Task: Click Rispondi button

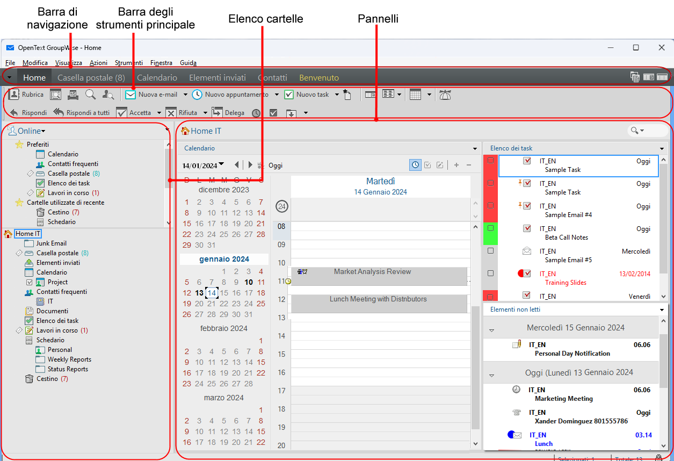Action: tap(28, 113)
